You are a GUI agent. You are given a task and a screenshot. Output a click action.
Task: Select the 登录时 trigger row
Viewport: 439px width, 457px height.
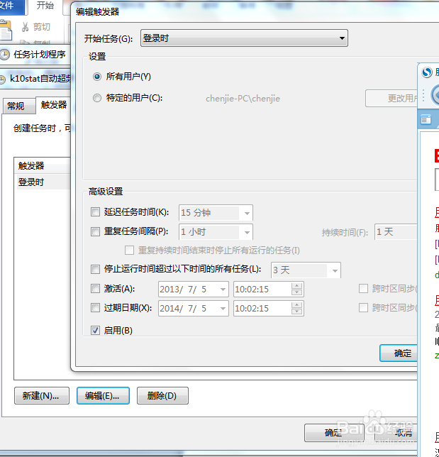(x=44, y=182)
